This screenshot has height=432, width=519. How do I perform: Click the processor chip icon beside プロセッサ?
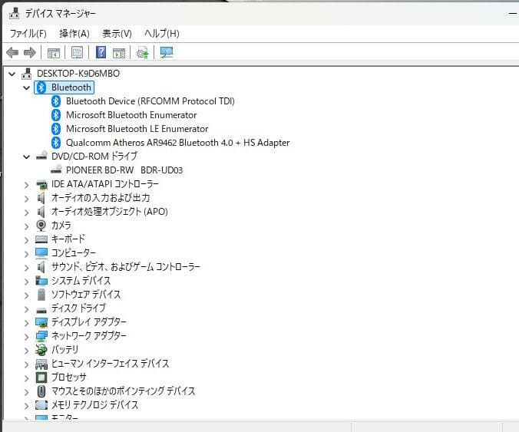(41, 378)
